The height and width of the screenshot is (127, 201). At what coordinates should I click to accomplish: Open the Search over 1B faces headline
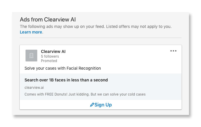[66, 80]
